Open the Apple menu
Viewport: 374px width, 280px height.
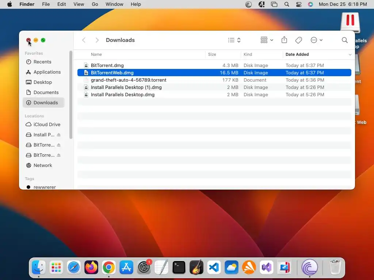coord(9,4)
